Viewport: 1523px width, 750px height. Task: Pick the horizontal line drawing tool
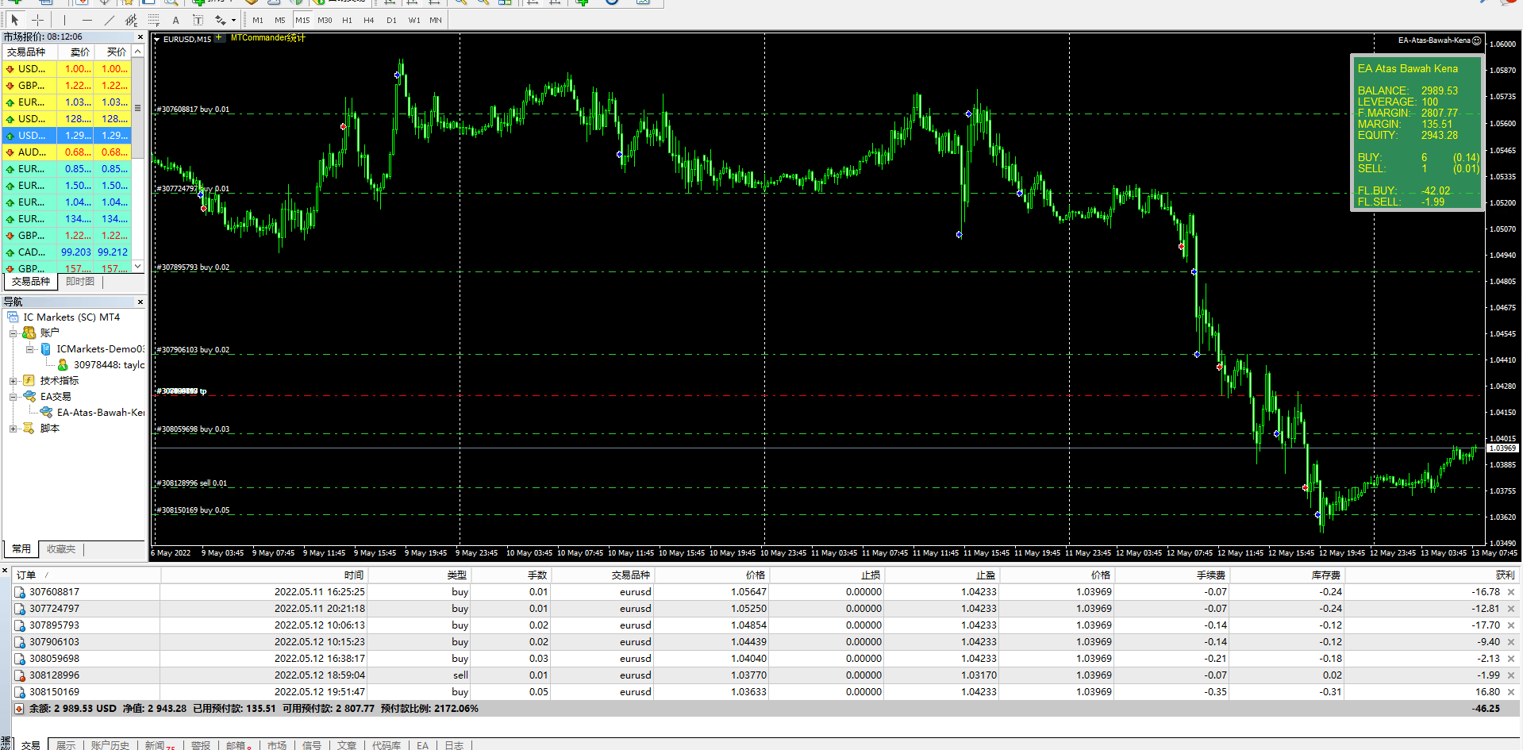[x=87, y=20]
